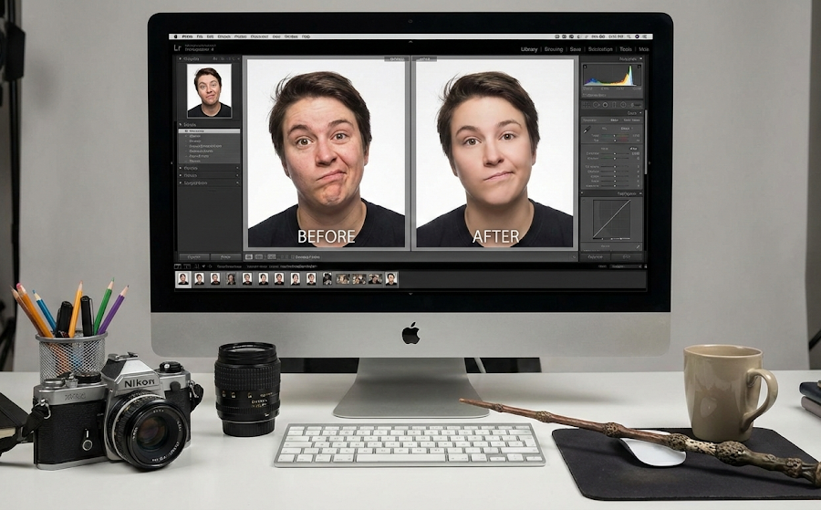Collapse the top module panel using its arrow
821x510 pixels.
410,41
